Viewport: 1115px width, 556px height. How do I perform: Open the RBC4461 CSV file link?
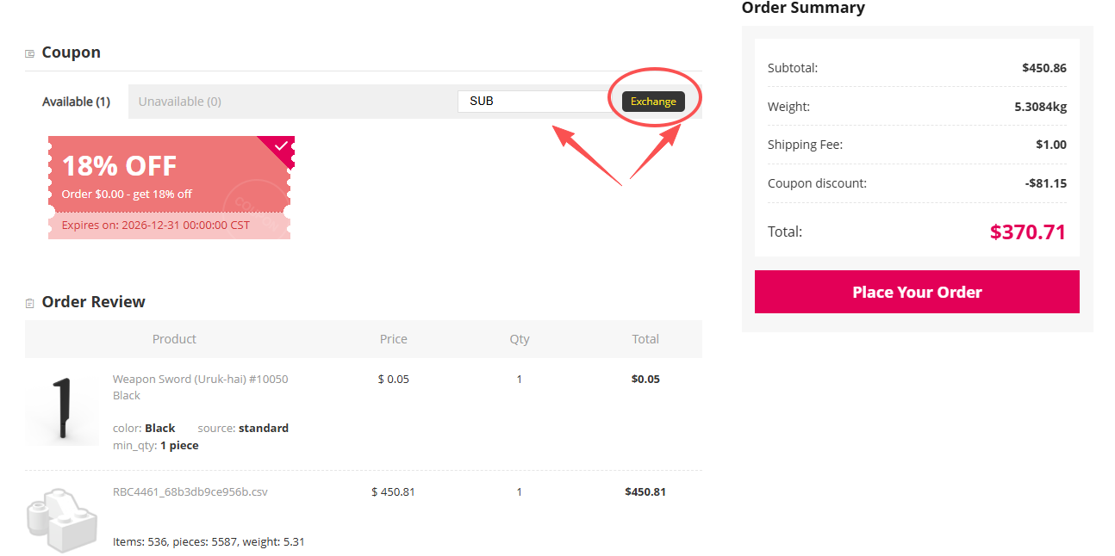click(x=190, y=492)
